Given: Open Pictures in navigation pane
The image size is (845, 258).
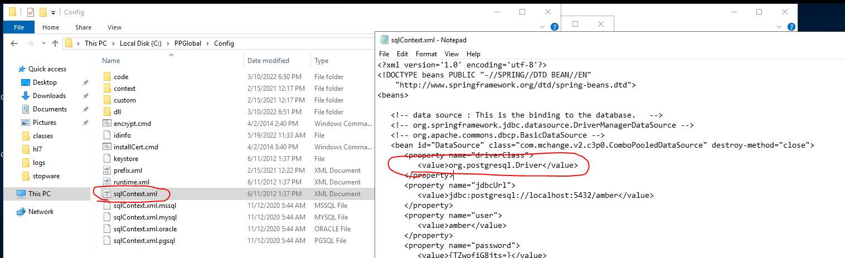Looking at the screenshot, I should pyautogui.click(x=44, y=123).
